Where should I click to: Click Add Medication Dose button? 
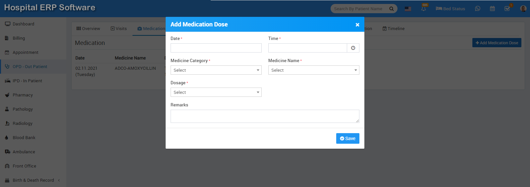(x=497, y=43)
